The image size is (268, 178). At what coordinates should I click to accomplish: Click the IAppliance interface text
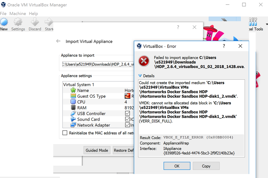[172, 149]
